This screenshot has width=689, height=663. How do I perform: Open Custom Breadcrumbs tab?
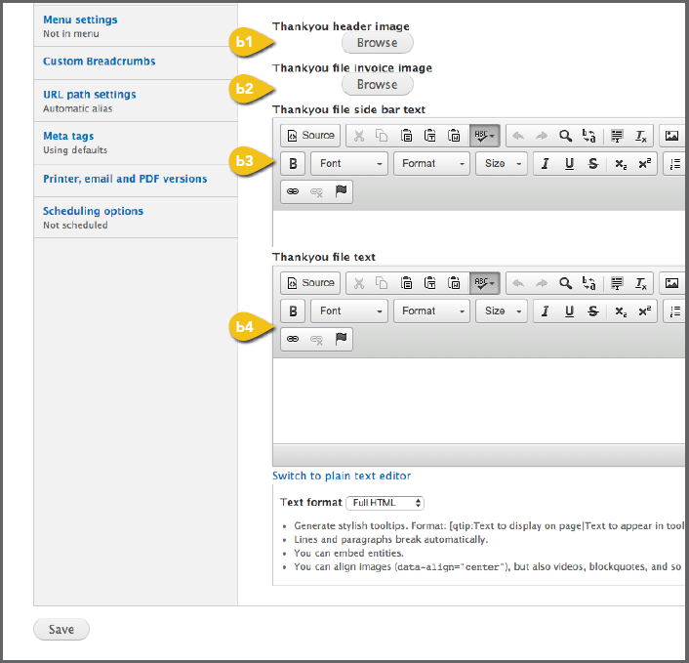pos(136,62)
